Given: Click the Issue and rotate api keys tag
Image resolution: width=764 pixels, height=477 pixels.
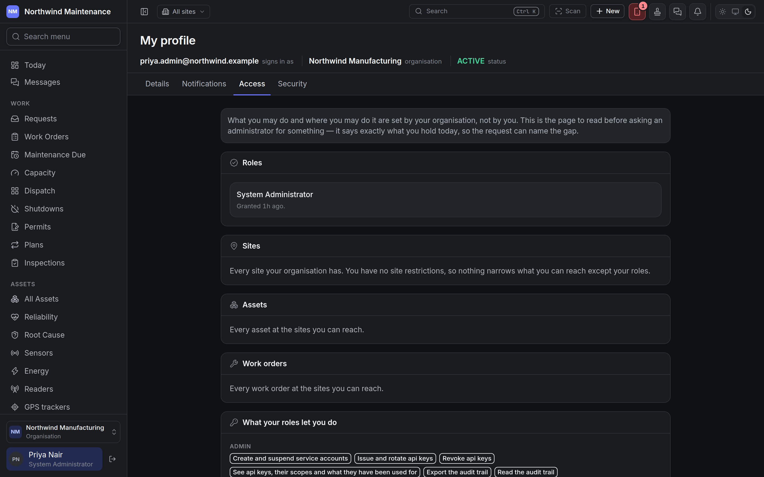Looking at the screenshot, I should tap(395, 458).
